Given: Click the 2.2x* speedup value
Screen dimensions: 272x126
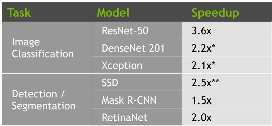Looking at the screenshot, I should pyautogui.click(x=203, y=48).
